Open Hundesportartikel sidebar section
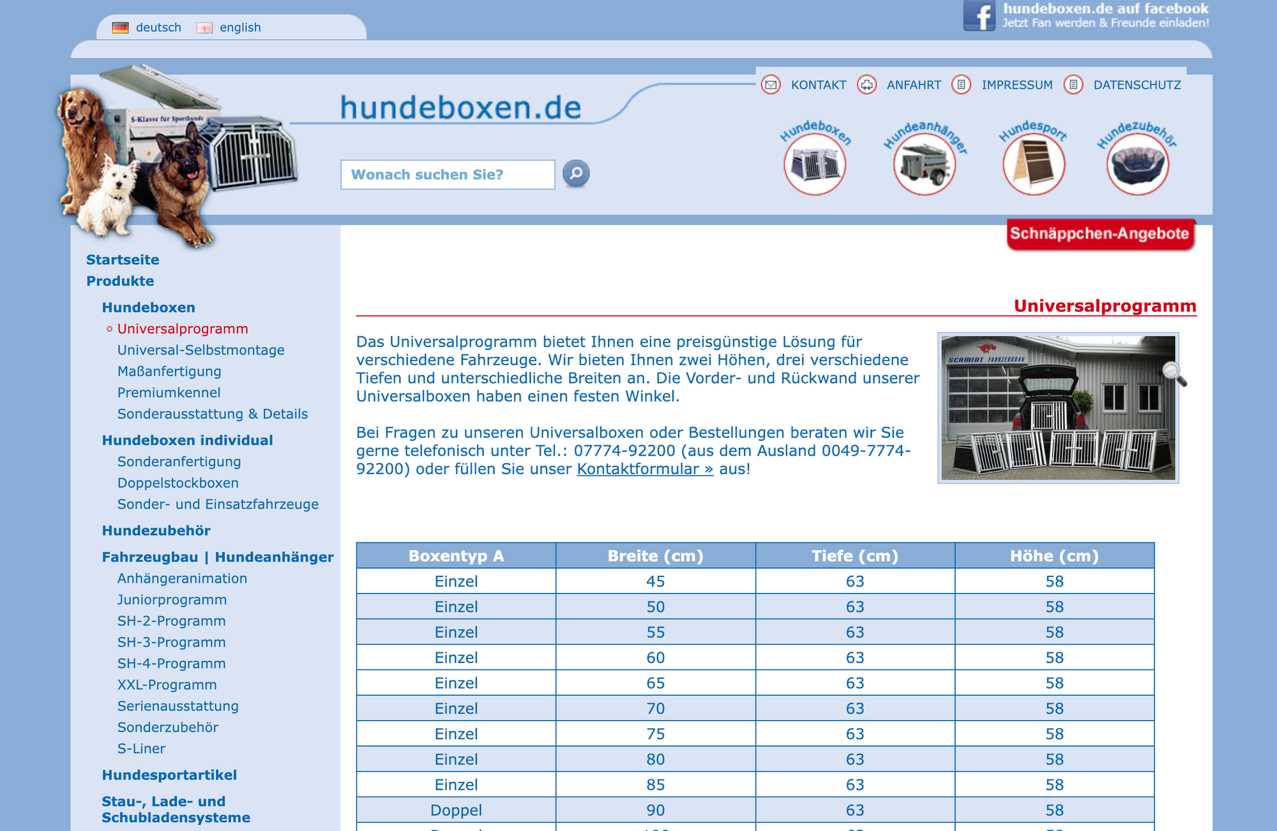1277x831 pixels. 169,775
